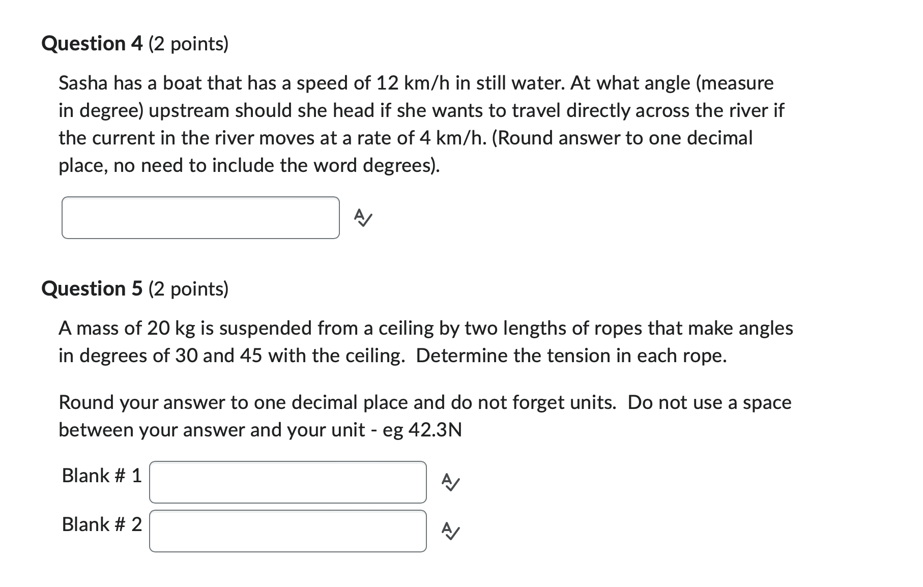Image resolution: width=923 pixels, height=587 pixels.
Task: Click the river current problem statement text
Action: coord(417,124)
